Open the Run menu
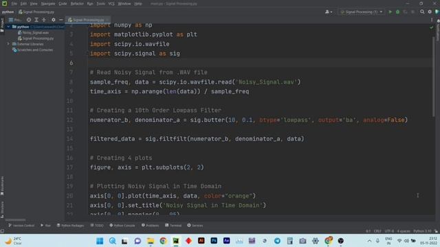 point(90,3)
